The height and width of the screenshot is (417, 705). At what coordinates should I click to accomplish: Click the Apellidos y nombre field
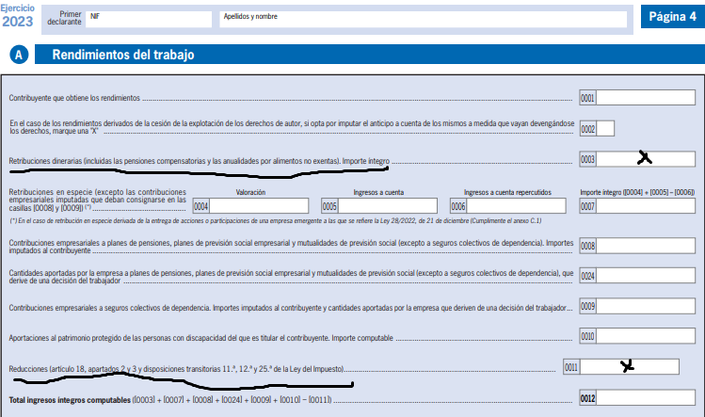tap(423, 20)
